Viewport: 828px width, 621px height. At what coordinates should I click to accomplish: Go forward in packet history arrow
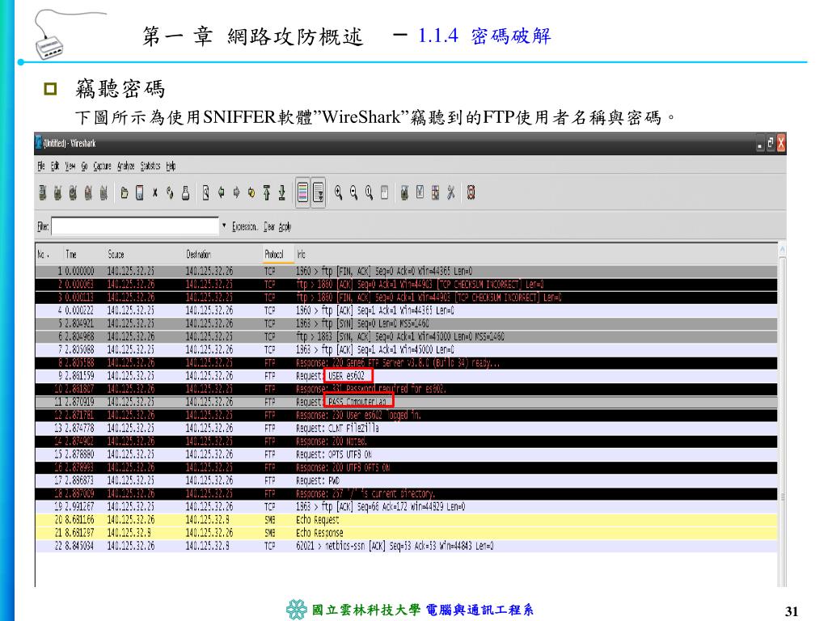pos(236,193)
